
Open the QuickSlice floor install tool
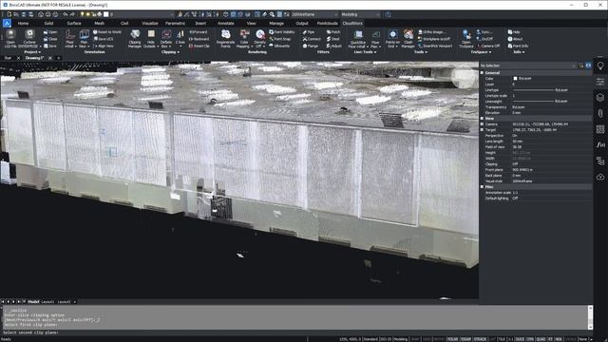(x=357, y=39)
